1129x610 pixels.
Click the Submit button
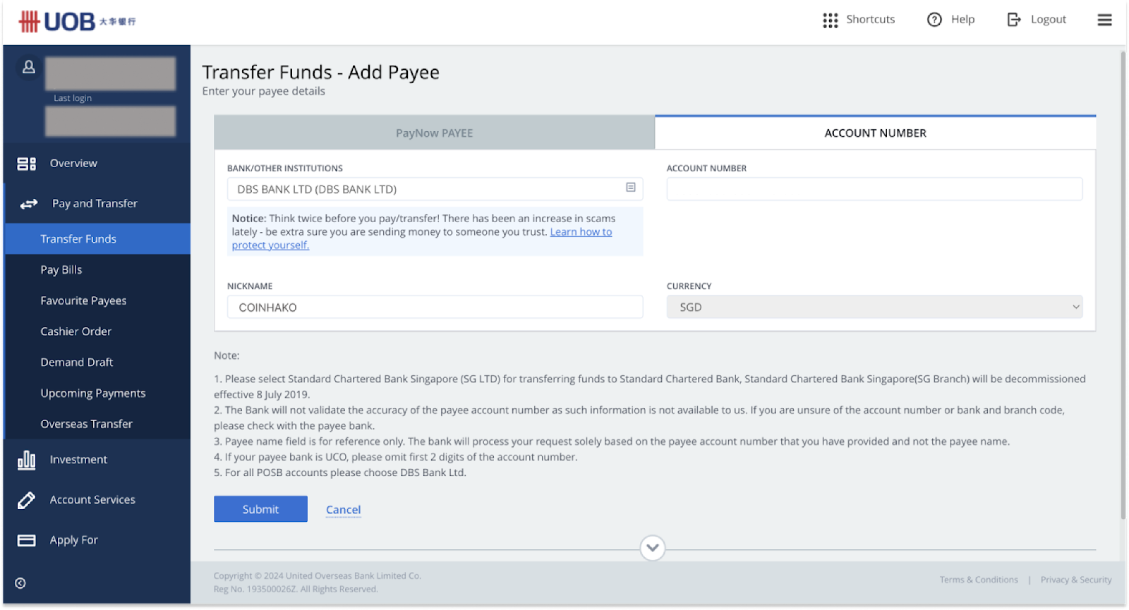(260, 509)
